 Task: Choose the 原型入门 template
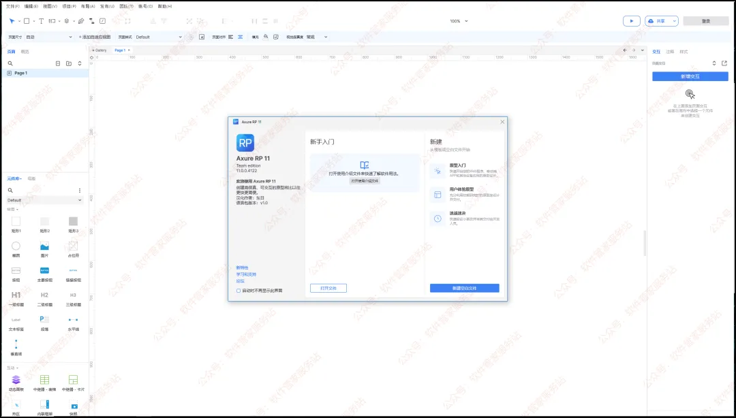point(465,170)
